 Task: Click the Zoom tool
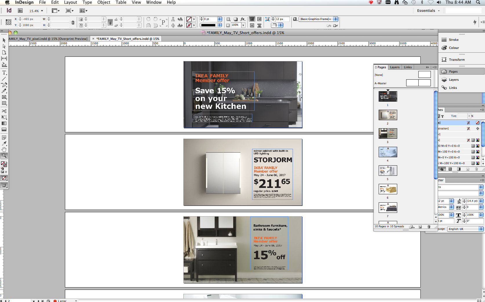tap(4, 155)
